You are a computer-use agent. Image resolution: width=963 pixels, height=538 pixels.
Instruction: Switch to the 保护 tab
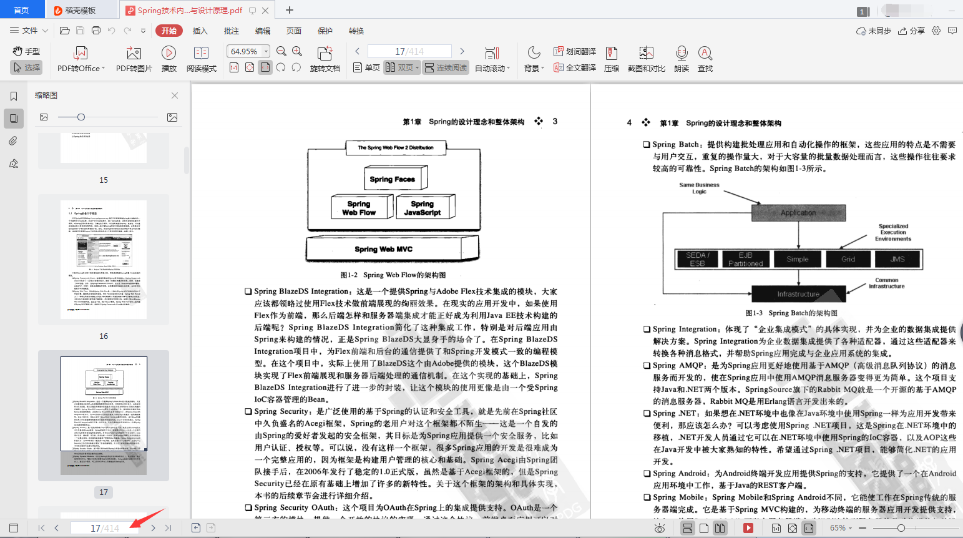[325, 31]
